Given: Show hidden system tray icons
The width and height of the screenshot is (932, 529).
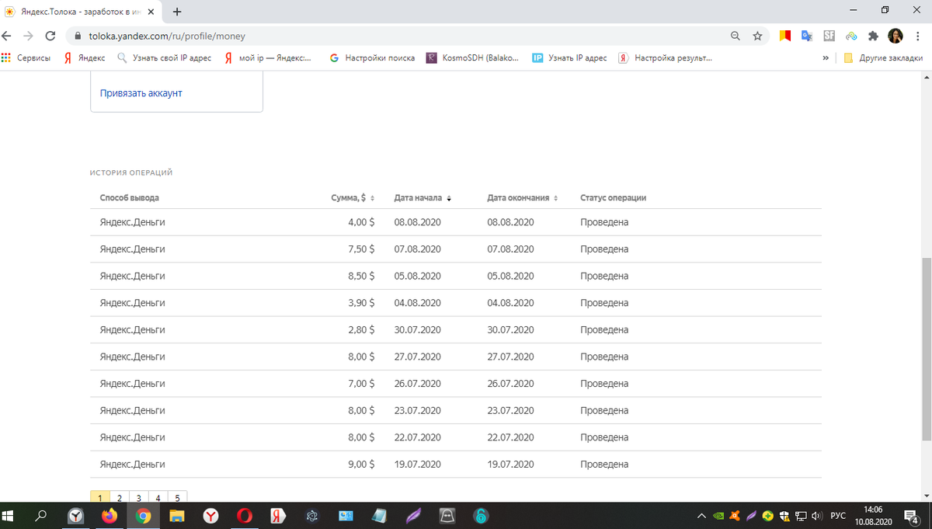Looking at the screenshot, I should (702, 515).
